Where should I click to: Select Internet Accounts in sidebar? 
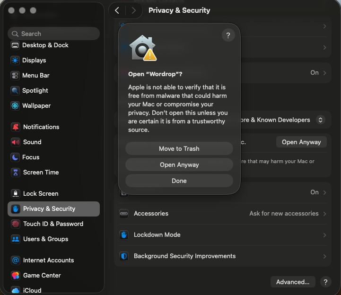(54, 260)
